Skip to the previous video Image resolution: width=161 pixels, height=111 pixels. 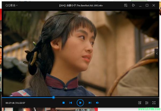[71, 103]
